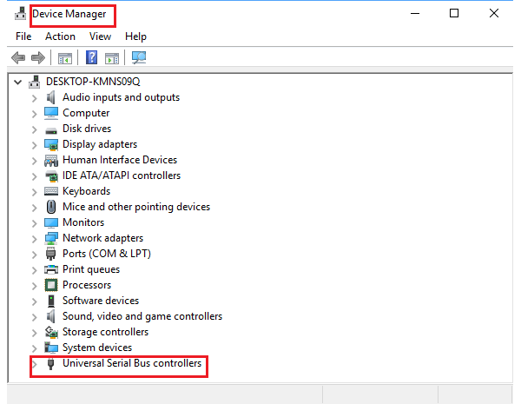Screen dimensions: 521x404
Task: Select Mice and other pointing devices
Action: [135, 207]
